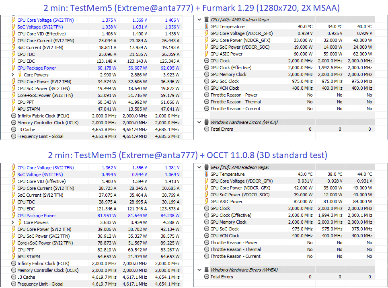Screen dimensions: 388x288
Task: Click the value 4,685.2 MHz
Action: pos(167,136)
